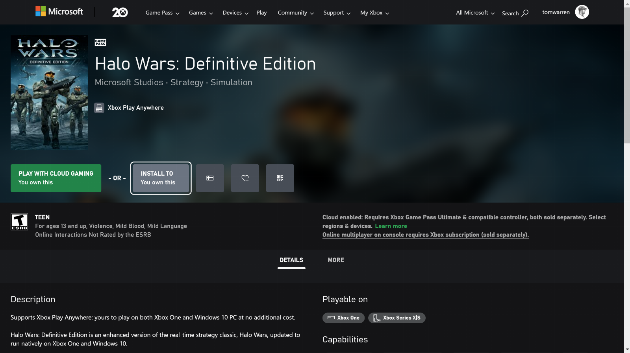Click the tomwarren account name
Screen dimensions: 630x353
click(x=556, y=12)
